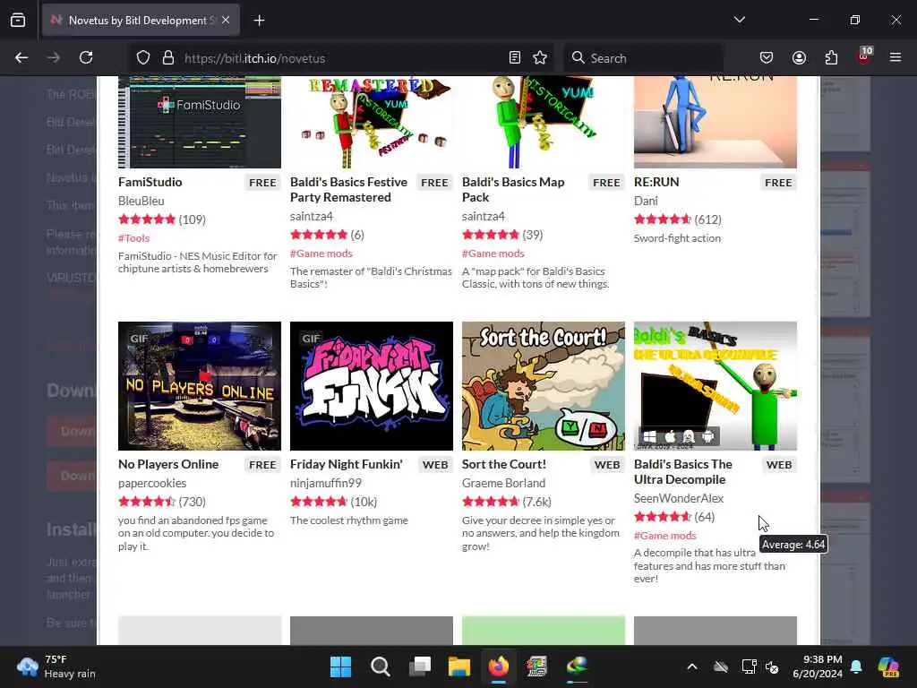This screenshot has width=917, height=688.
Task: Open a new tab with plus button
Action: (x=259, y=21)
